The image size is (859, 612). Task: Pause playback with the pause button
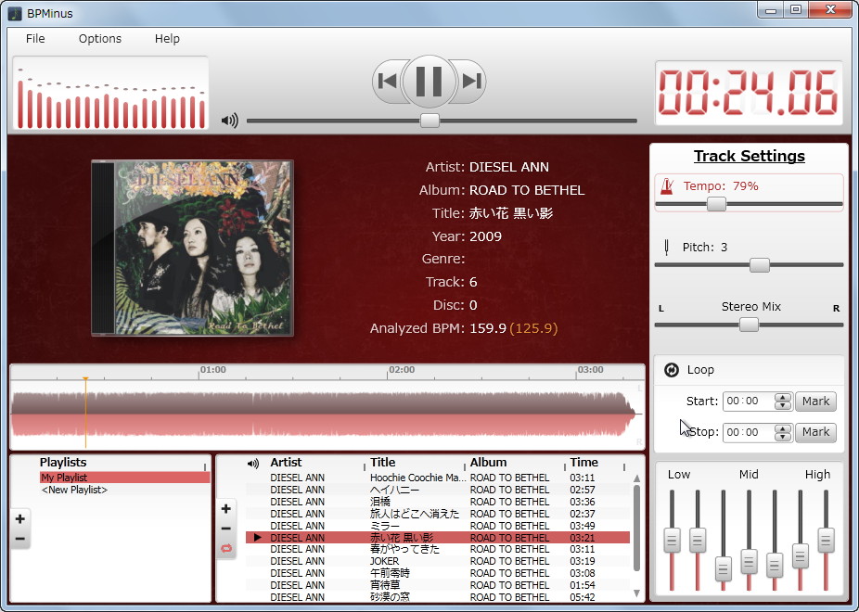pyautogui.click(x=429, y=81)
